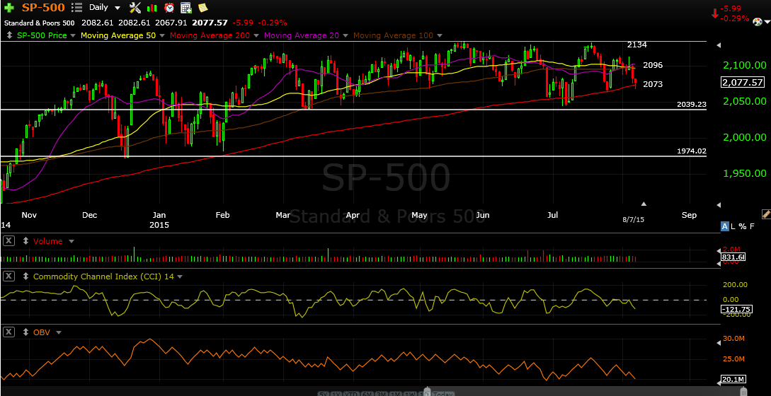The image size is (771, 396).
Task: Click the calculator add-indicator icon
Action: (186, 7)
